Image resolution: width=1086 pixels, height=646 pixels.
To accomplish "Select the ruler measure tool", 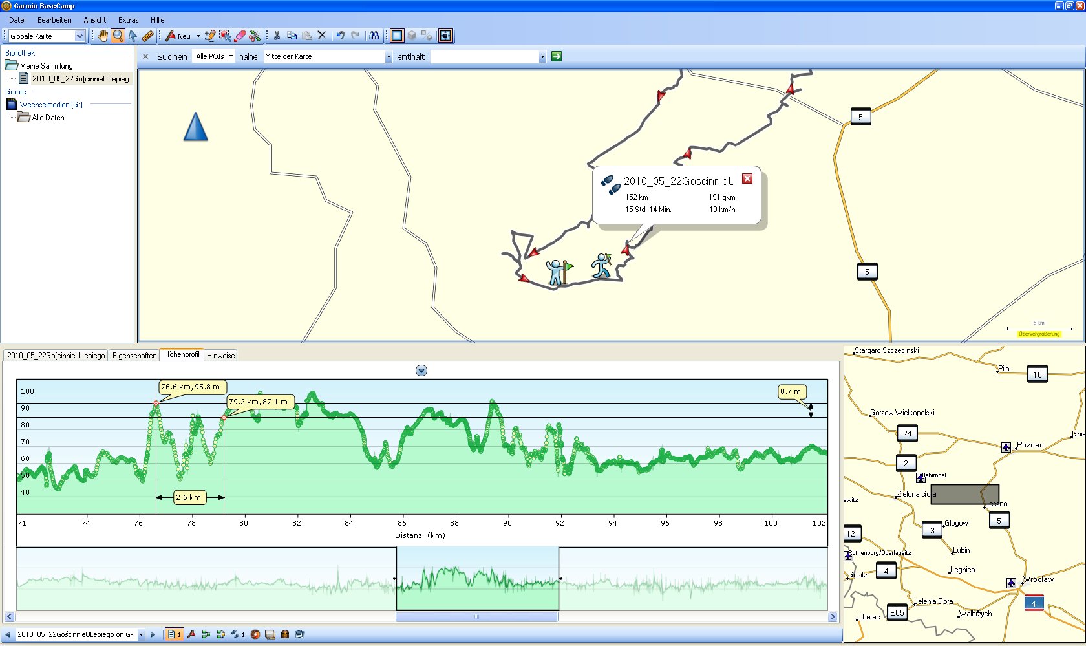I will (147, 36).
